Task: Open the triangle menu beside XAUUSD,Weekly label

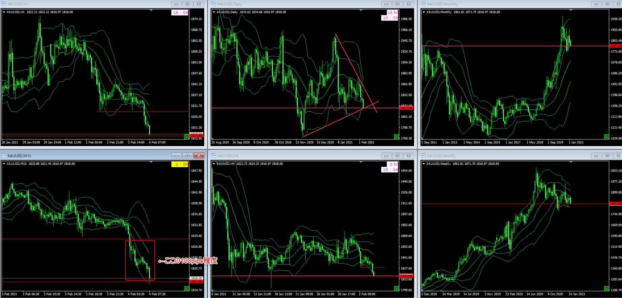Action: [x=424, y=164]
